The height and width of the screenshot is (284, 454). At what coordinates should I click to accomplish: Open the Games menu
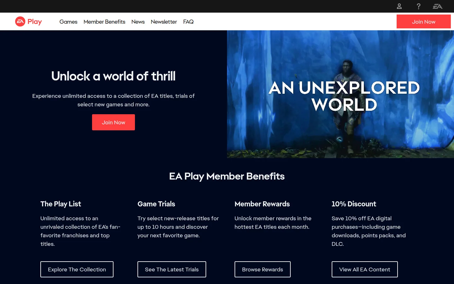(x=68, y=22)
